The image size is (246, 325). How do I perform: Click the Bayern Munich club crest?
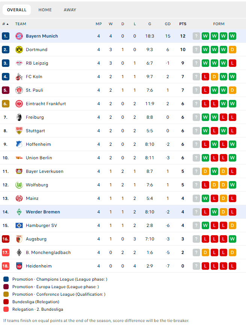19,36
